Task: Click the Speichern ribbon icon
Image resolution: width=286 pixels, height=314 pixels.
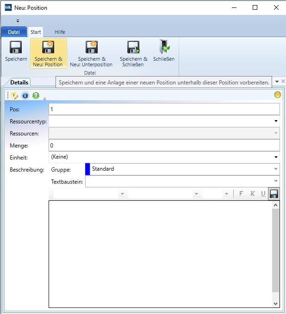Action: (16, 48)
